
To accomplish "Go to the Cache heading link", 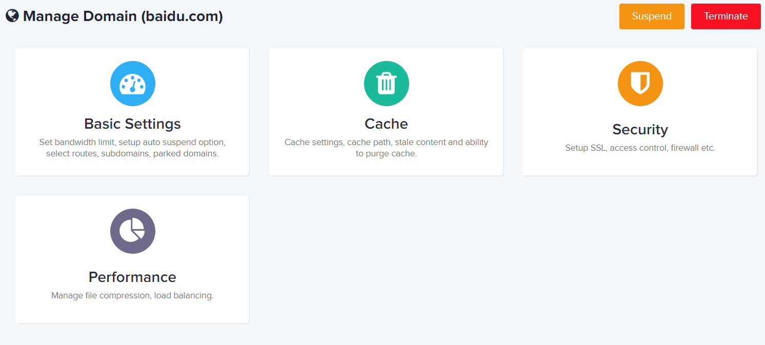I will 386,124.
